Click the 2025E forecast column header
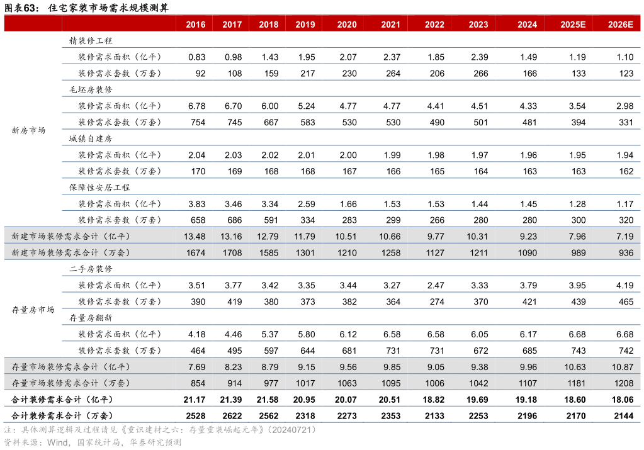Image resolution: width=644 pixels, height=450 pixels. [x=573, y=25]
